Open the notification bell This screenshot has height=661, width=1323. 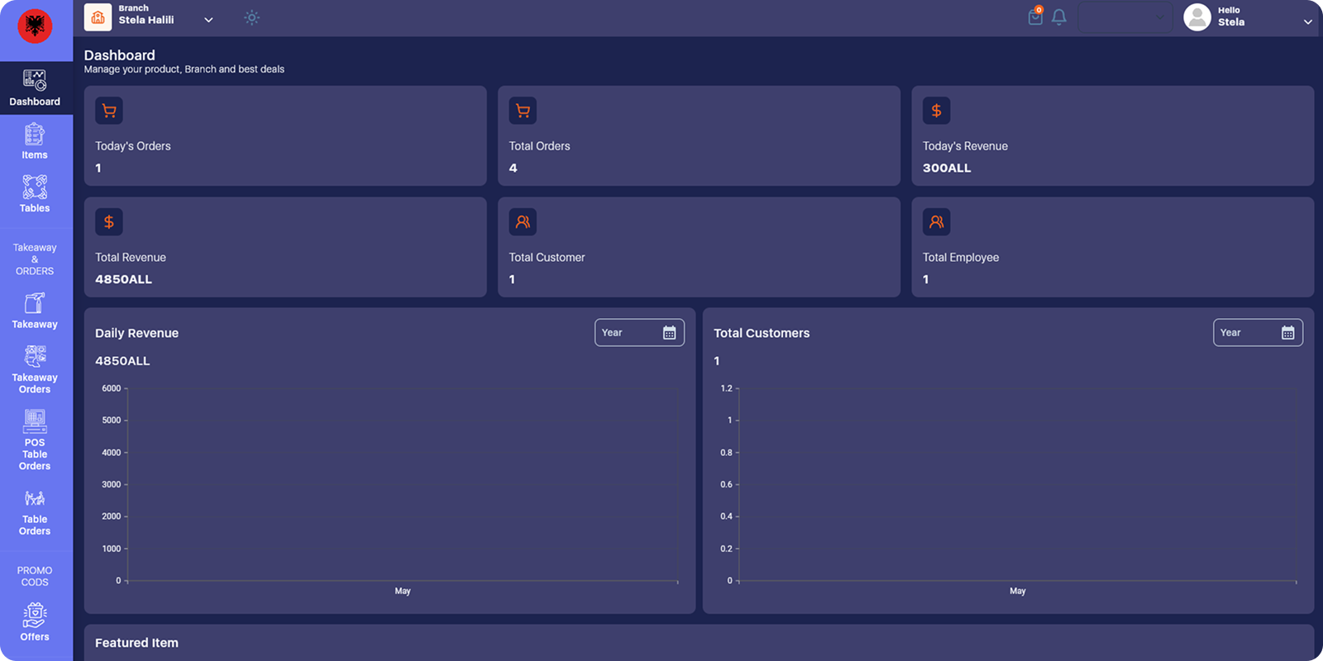(1058, 17)
